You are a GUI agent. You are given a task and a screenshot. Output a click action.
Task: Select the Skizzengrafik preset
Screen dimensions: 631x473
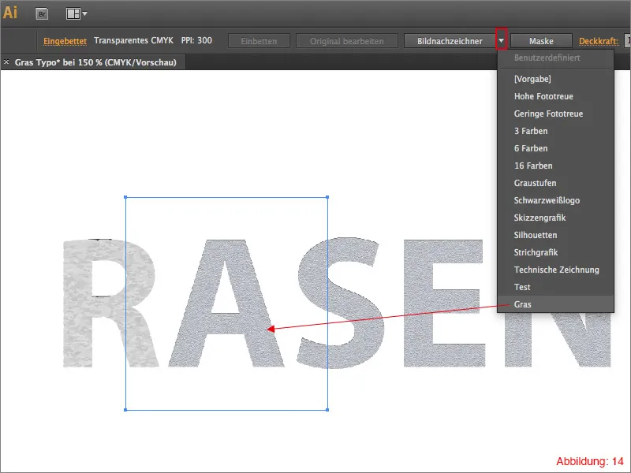click(x=556, y=218)
